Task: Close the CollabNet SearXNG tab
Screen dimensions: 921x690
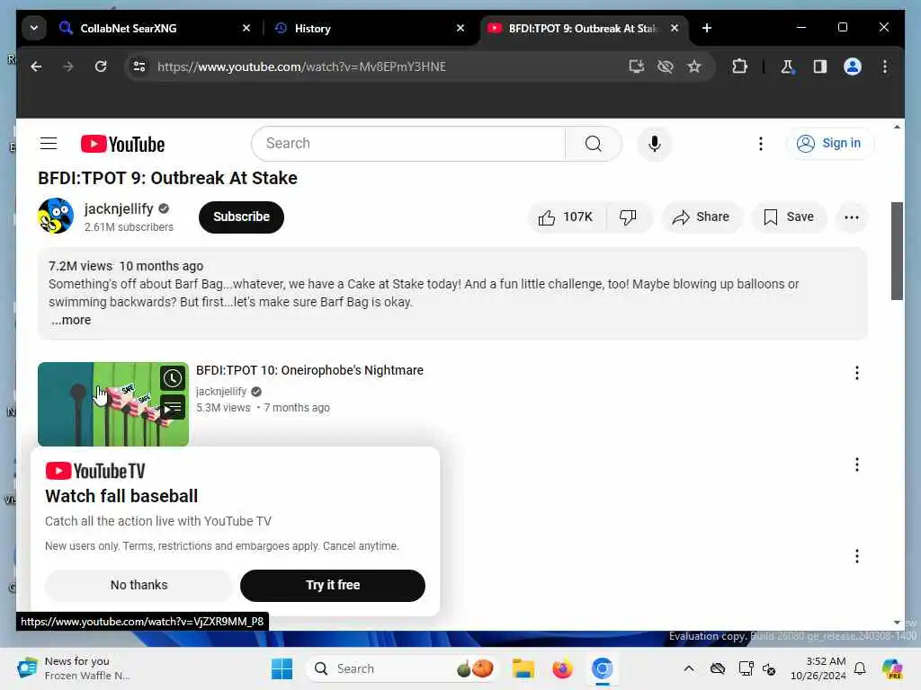Action: (246, 28)
